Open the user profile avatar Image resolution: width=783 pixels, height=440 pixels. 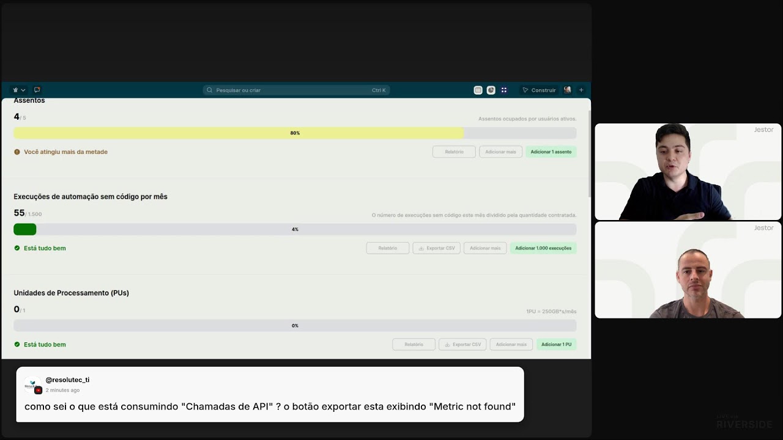tap(568, 90)
